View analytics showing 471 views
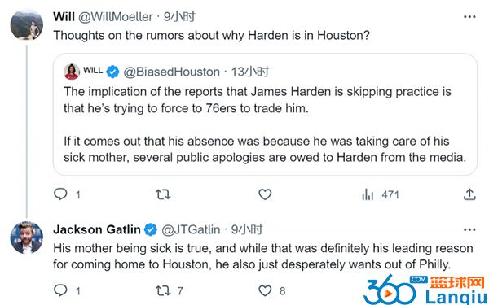This screenshot has width=489, height=305. click(380, 195)
